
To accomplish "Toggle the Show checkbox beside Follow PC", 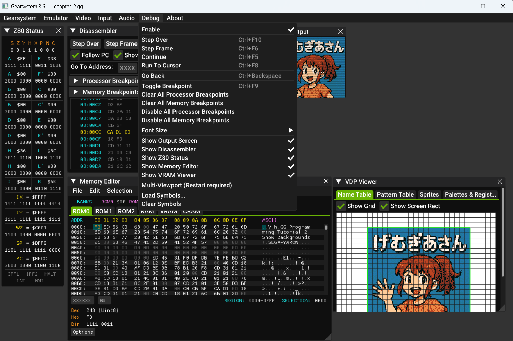I will coord(118,55).
